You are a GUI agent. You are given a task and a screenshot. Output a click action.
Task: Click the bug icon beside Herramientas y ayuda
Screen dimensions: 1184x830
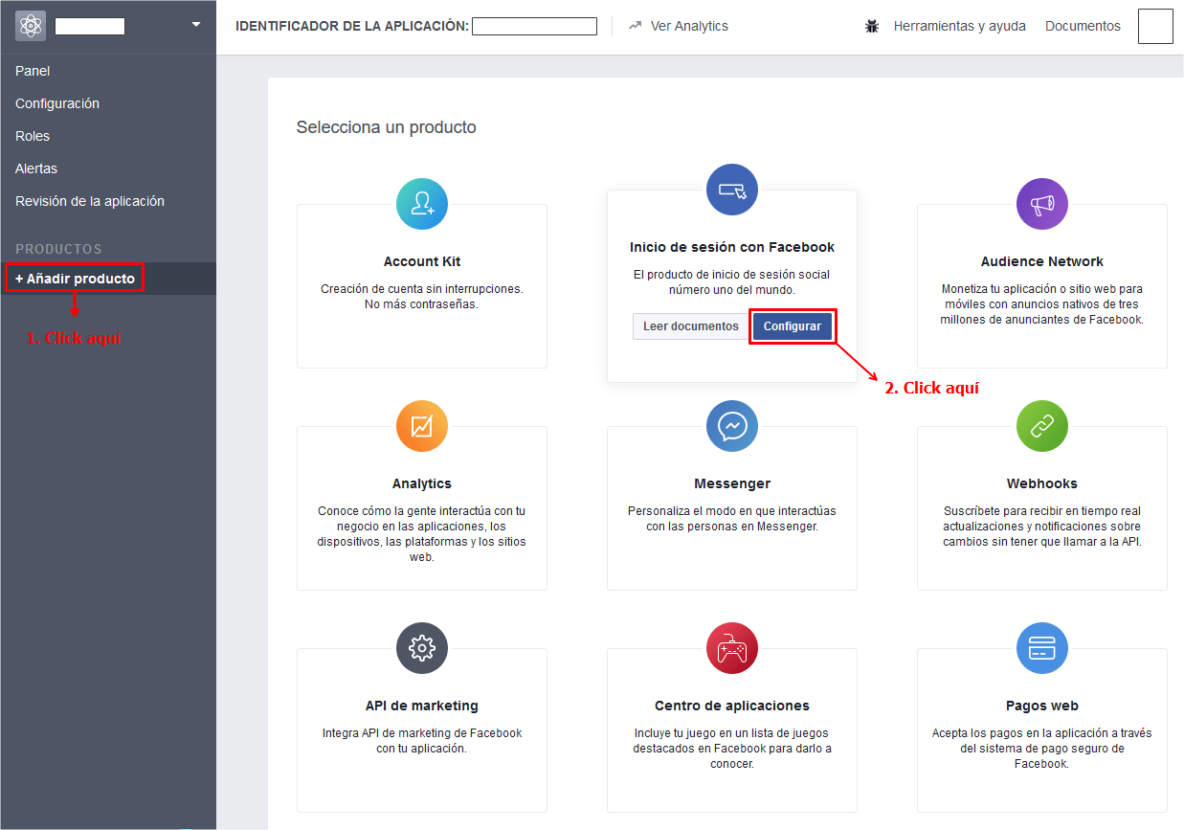[x=872, y=27]
